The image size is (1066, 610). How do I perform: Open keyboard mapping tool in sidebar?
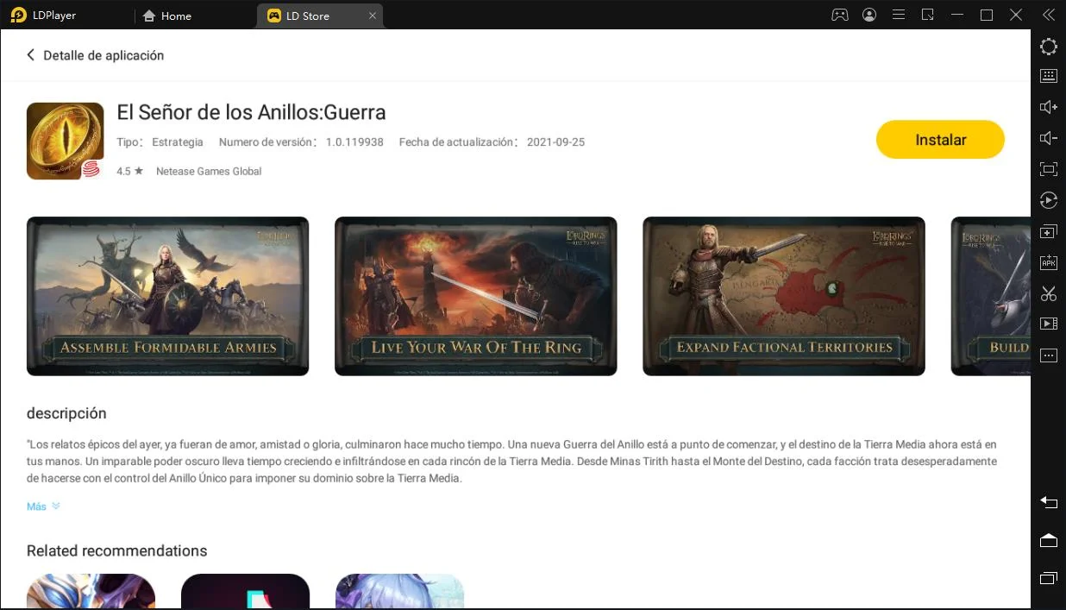tap(1049, 76)
